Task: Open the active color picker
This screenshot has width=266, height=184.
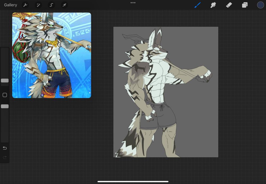Action: (260, 5)
